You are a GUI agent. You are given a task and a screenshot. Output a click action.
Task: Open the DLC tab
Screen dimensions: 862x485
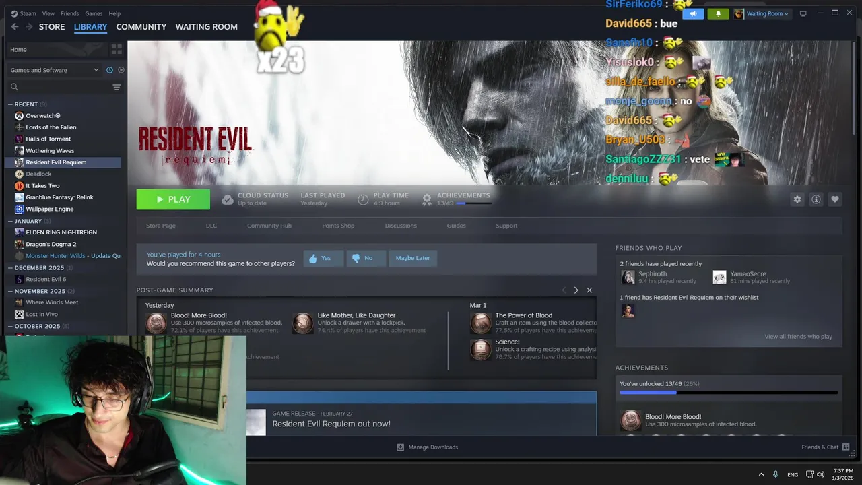click(211, 226)
